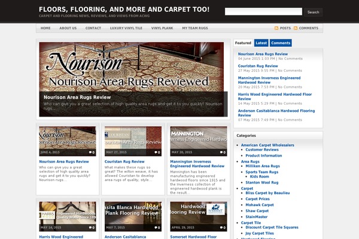This screenshot has width=359, height=239.
Task: Switch to the Latest tab
Action: 261,43
